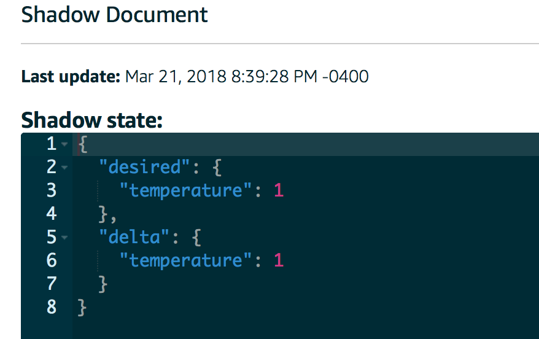Click the closing brace on line 8
The height and width of the screenshot is (339, 539).
coord(83,307)
